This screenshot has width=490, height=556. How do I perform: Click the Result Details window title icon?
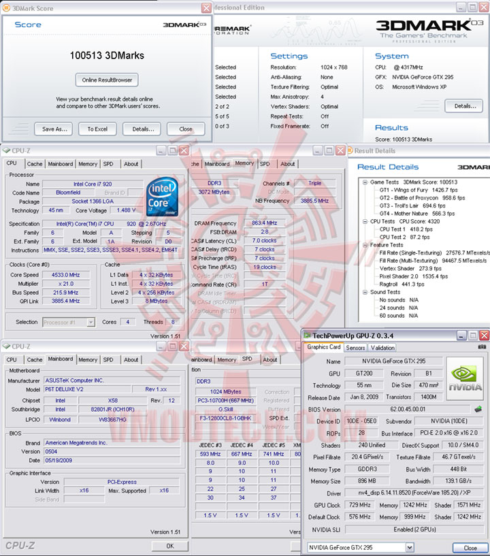point(350,150)
